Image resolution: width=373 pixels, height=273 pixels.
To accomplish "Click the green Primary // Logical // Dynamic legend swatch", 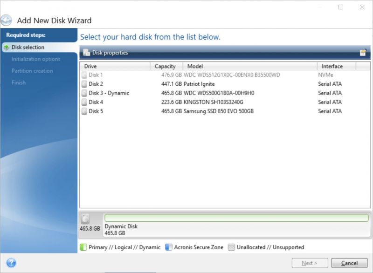I will 83,247.
